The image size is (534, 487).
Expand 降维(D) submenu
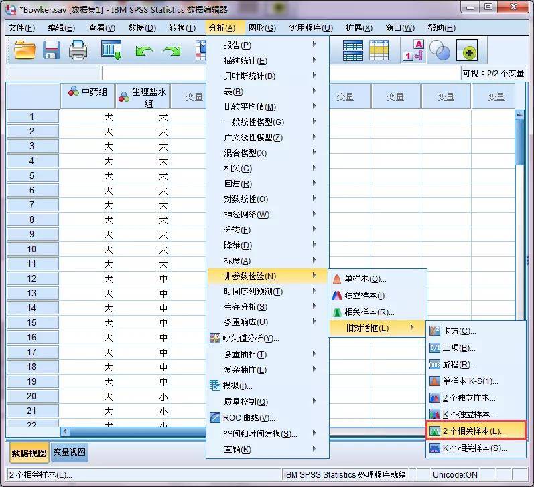[x=268, y=246]
